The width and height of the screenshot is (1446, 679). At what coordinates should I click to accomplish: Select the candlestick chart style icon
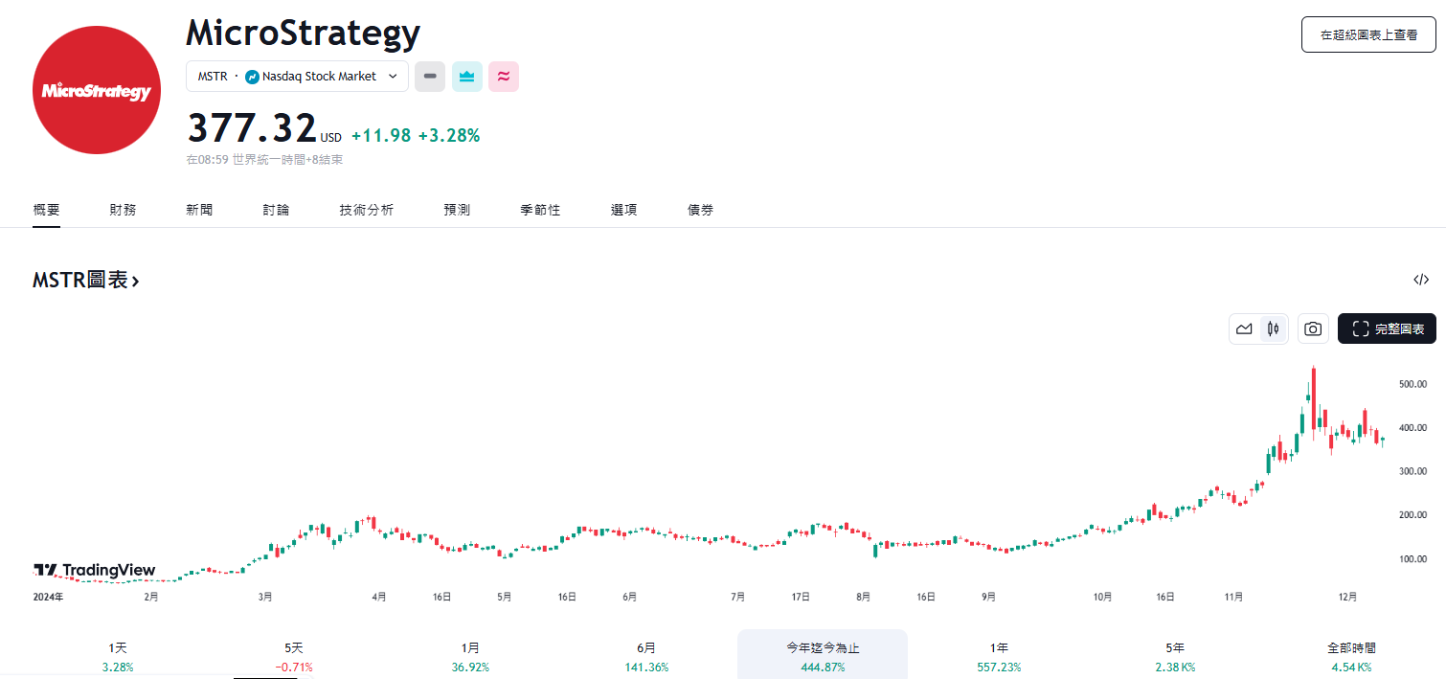coord(1273,328)
